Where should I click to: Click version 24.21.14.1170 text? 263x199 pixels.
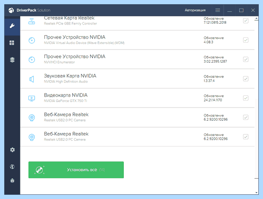click(213, 100)
